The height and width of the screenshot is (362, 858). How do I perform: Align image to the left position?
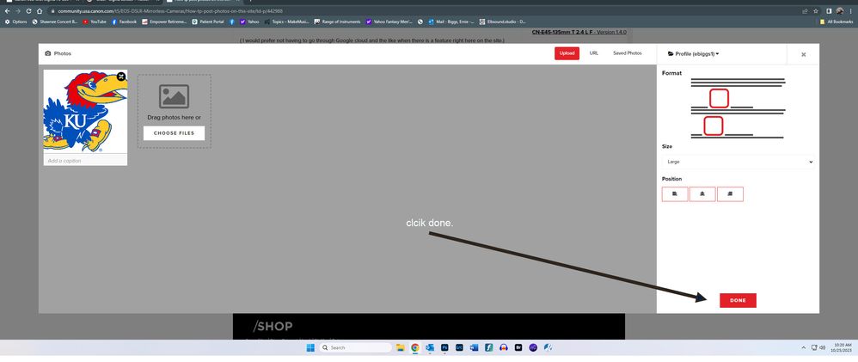click(x=675, y=194)
